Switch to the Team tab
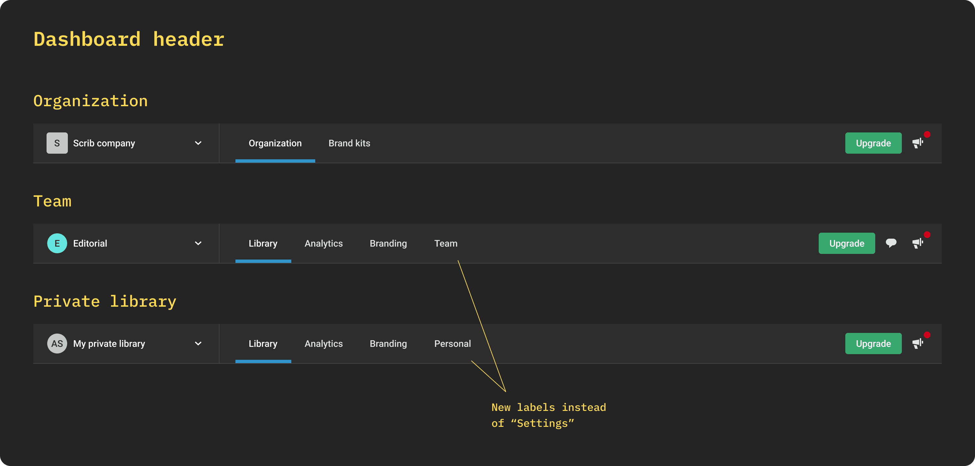 pyautogui.click(x=446, y=243)
